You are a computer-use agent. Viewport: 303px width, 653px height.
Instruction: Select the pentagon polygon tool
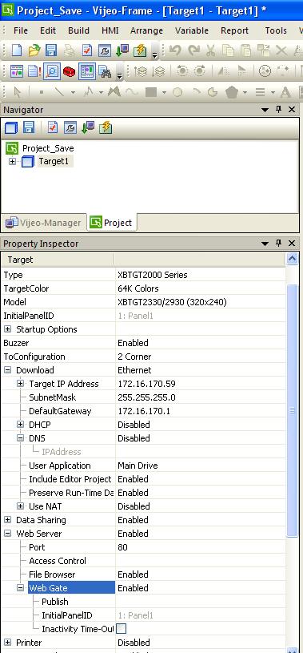point(232,92)
